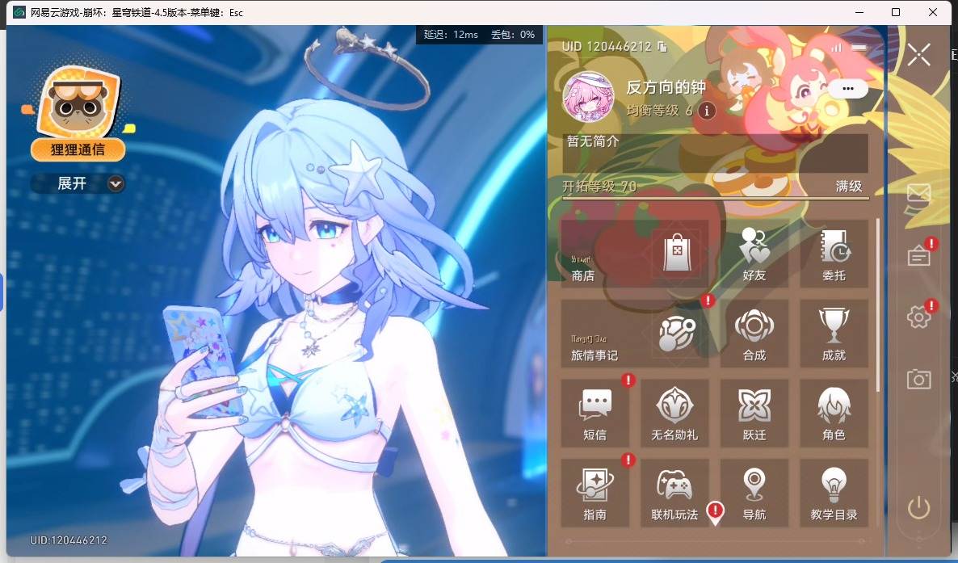
Task: Click the 狸狸通信 label button
Action: [x=78, y=149]
